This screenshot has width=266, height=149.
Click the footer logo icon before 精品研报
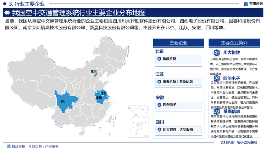click(x=9, y=146)
